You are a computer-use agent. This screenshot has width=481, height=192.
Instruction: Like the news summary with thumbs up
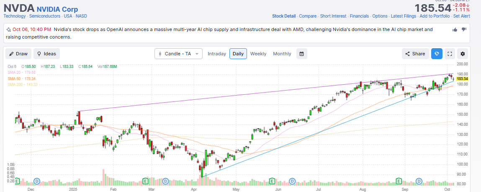click(x=455, y=29)
